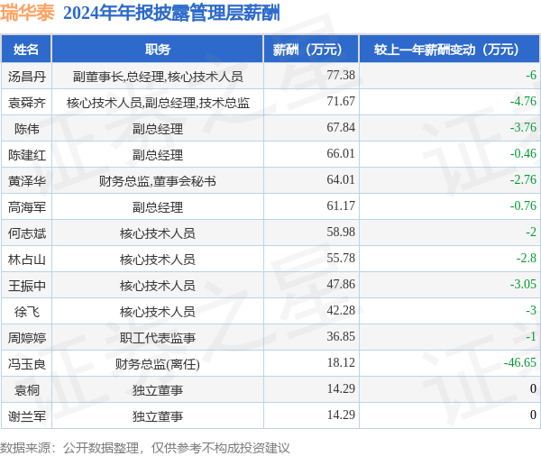Click salary value 47.86

coord(341,284)
